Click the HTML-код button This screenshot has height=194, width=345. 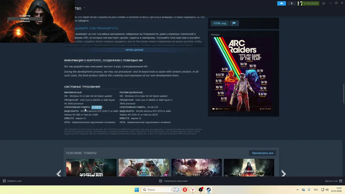220,23
